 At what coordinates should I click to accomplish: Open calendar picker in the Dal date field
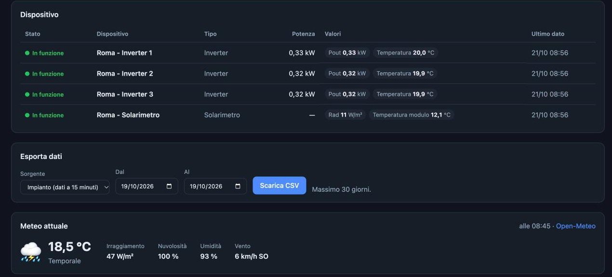169,186
